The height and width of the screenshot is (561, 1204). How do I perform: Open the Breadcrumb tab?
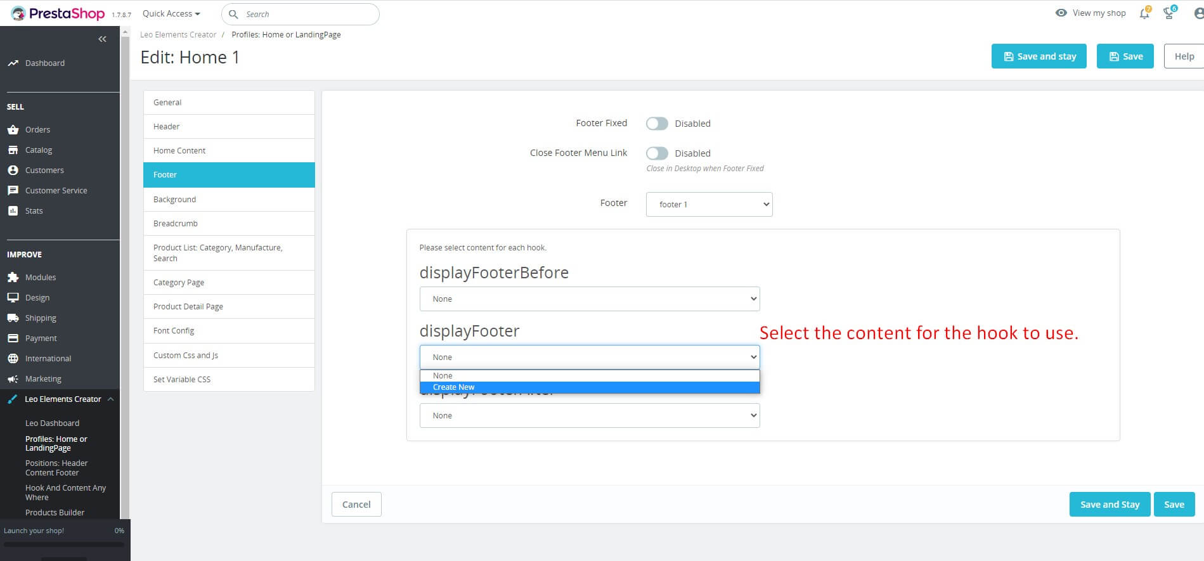(x=229, y=224)
